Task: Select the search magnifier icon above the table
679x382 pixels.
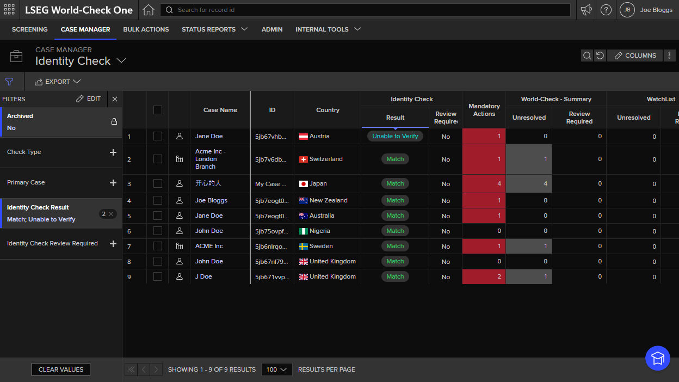Action: coord(587,55)
